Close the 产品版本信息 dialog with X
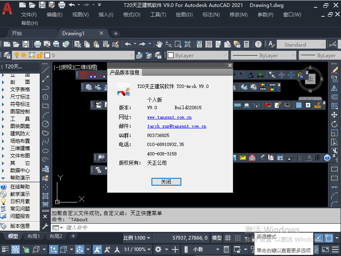 click(x=230, y=65)
